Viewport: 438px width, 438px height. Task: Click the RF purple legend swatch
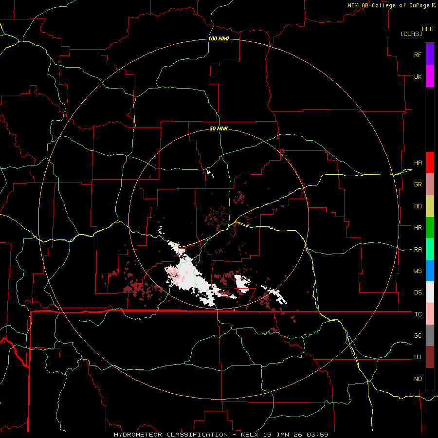click(x=430, y=55)
